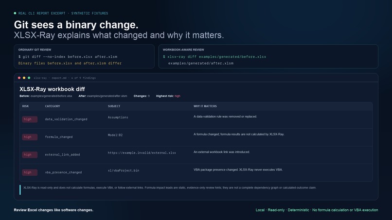The height and width of the screenshot is (220, 392).
Task: Click the read-only disclaimer note below table
Action: coord(170,188)
